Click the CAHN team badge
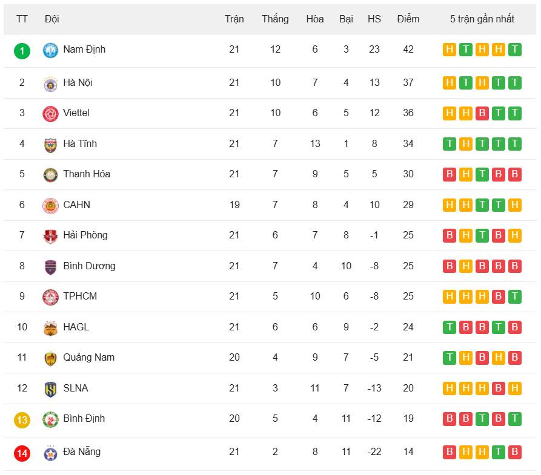 pyautogui.click(x=50, y=206)
